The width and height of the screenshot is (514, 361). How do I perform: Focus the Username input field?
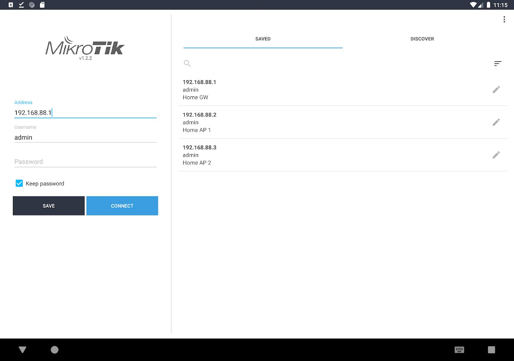(x=85, y=137)
